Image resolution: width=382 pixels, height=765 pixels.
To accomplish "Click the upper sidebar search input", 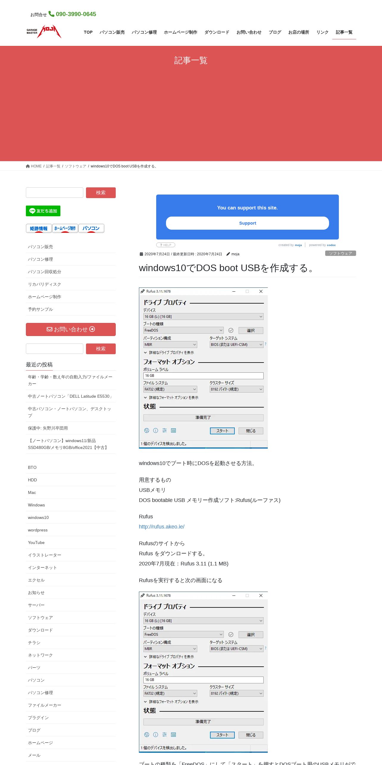I will (x=54, y=192).
